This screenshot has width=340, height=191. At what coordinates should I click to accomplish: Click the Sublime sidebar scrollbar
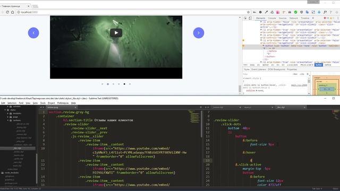(x=37, y=169)
